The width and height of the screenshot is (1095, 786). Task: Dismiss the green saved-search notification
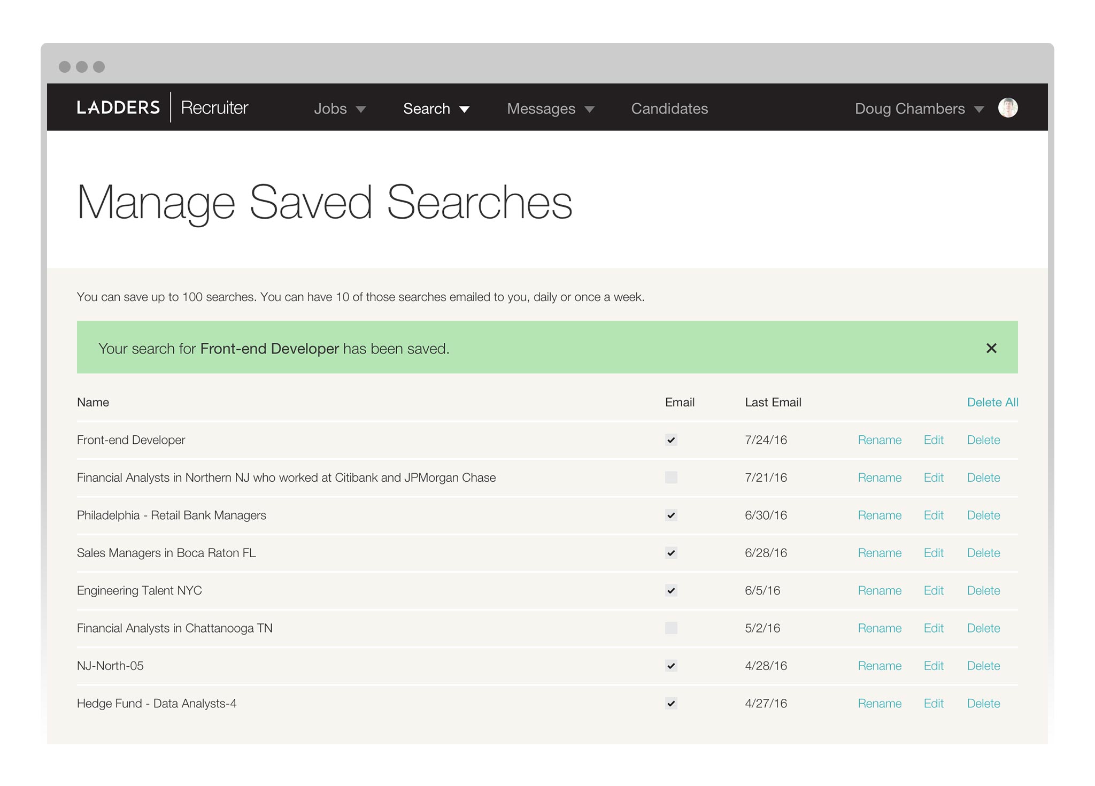pyautogui.click(x=991, y=348)
